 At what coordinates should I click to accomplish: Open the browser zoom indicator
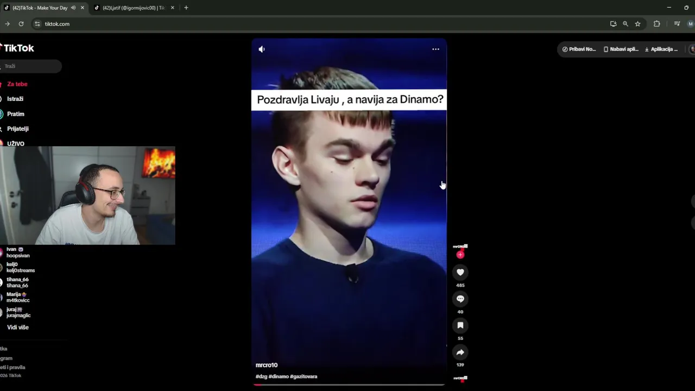pos(625,24)
